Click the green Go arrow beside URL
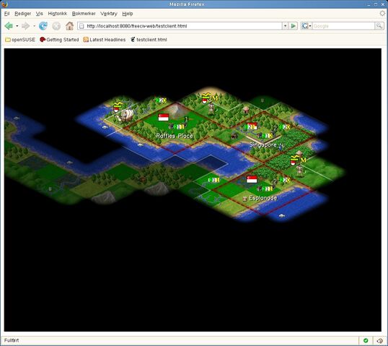 click(x=294, y=26)
